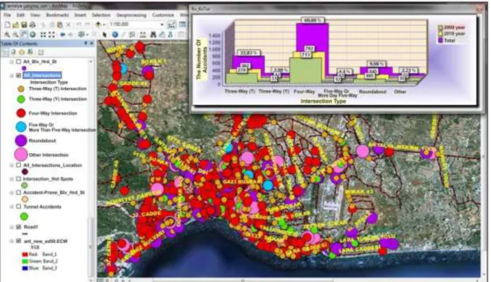Open the Add Data dropdown arrow
The width and height of the screenshot is (491, 282).
pyautogui.click(x=104, y=25)
